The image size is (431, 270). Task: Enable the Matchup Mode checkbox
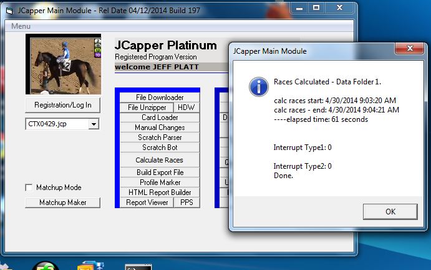click(x=29, y=187)
